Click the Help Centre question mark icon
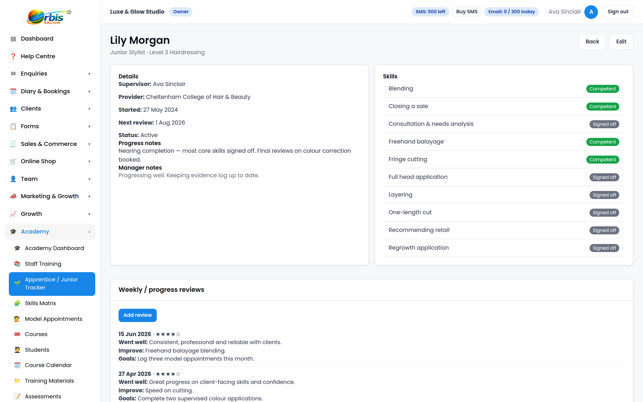Image resolution: width=643 pixels, height=402 pixels. tap(13, 56)
